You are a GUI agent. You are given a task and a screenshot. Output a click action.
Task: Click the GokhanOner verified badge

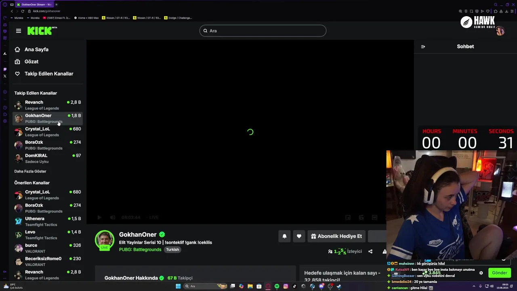pos(162,234)
